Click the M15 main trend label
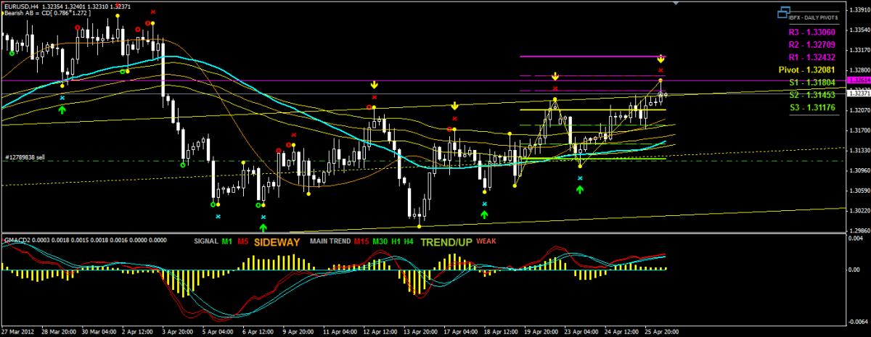871x337 pixels. pos(361,241)
